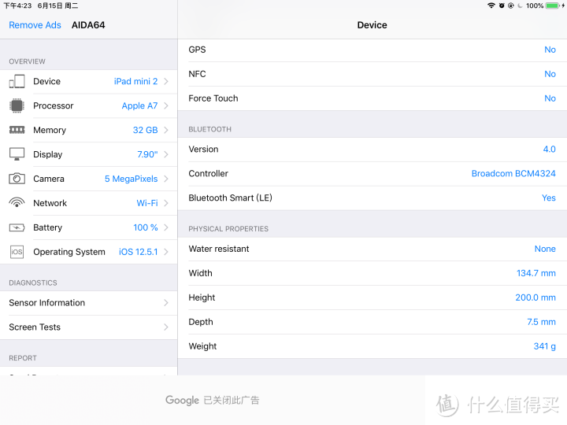Tap Height 200.0 mm value
567x425 pixels.
click(x=535, y=297)
